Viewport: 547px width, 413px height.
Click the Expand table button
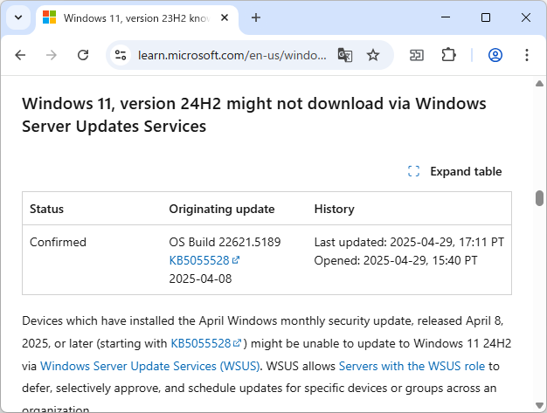click(x=455, y=171)
